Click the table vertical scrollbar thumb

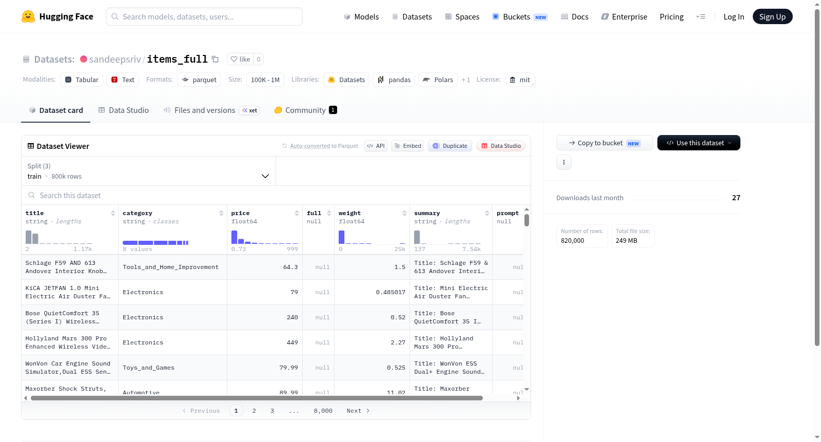click(x=526, y=220)
